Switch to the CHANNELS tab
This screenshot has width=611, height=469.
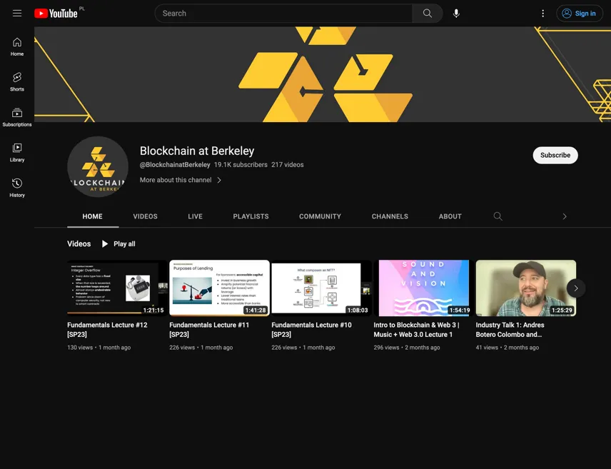click(x=390, y=216)
